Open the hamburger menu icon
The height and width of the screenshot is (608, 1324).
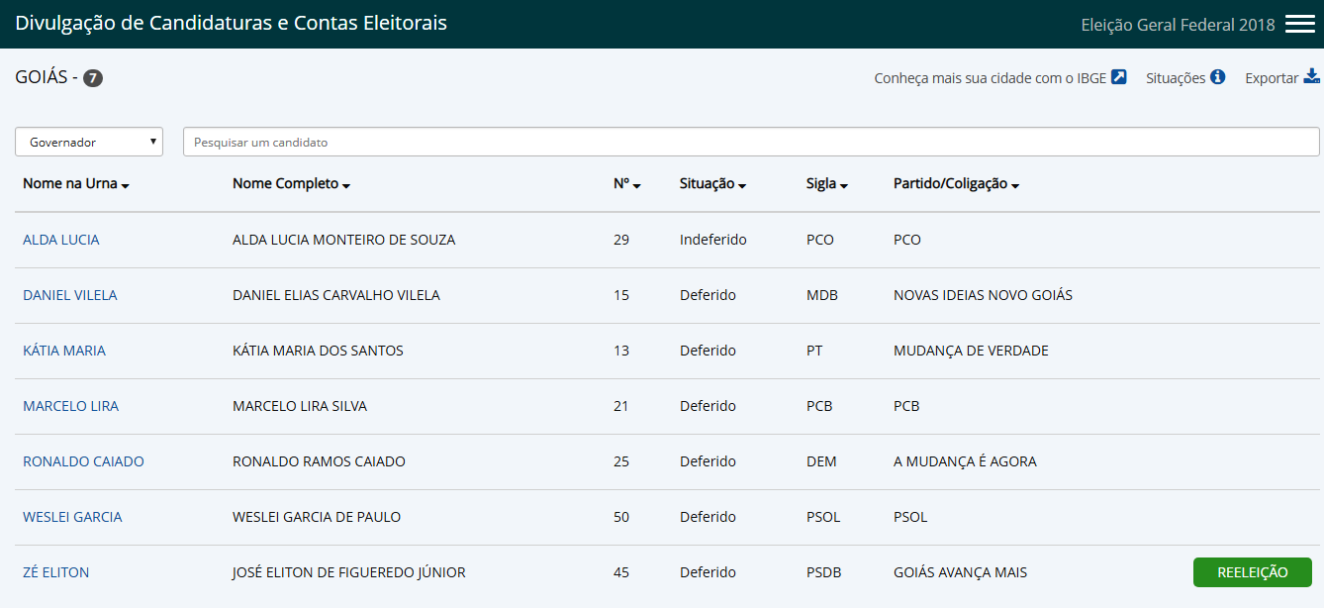(x=1299, y=24)
